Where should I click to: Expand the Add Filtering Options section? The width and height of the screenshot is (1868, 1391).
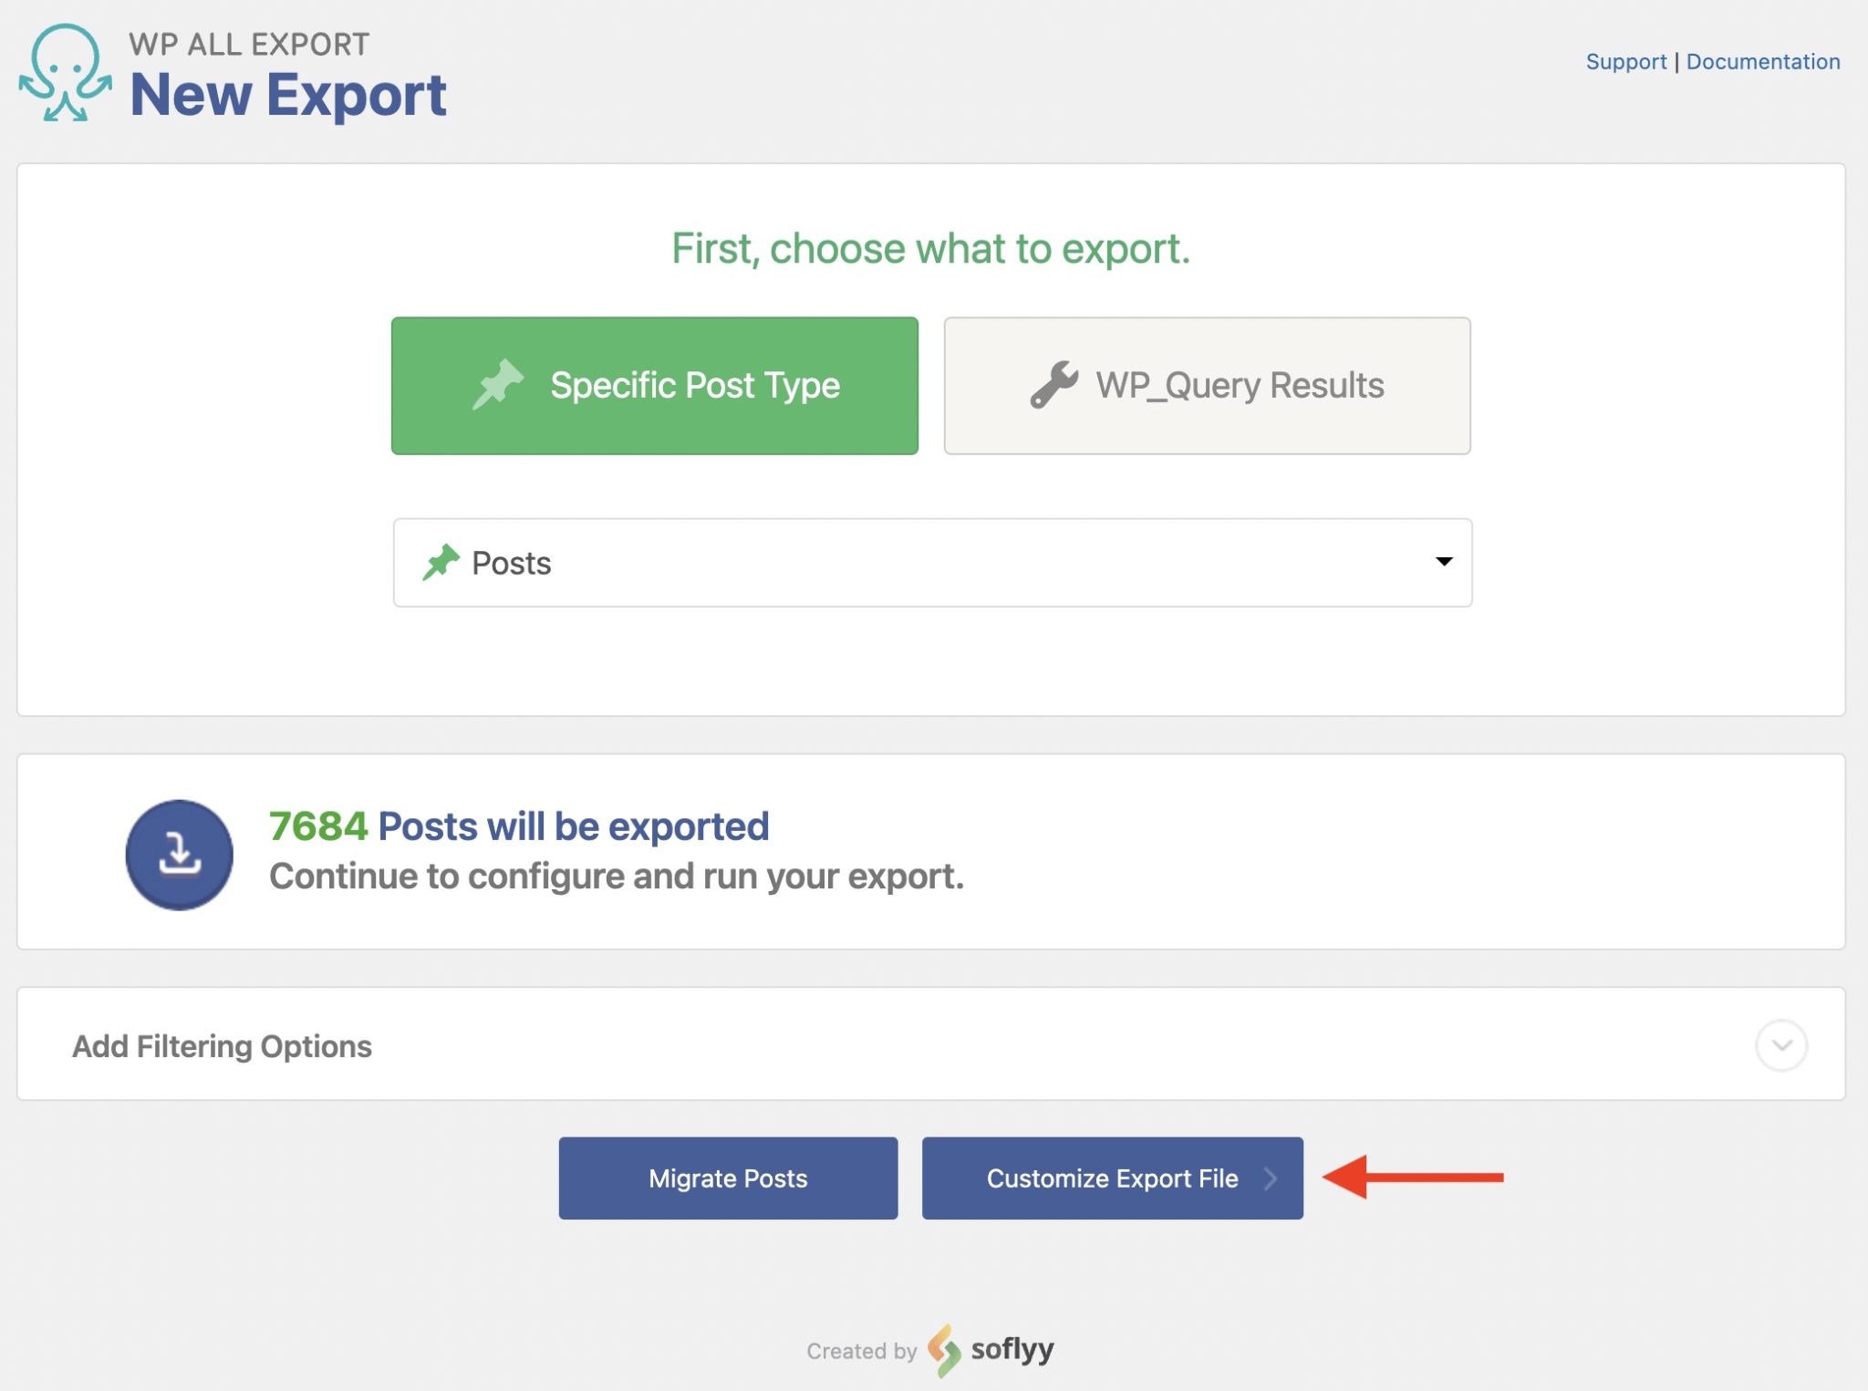[x=221, y=1045]
